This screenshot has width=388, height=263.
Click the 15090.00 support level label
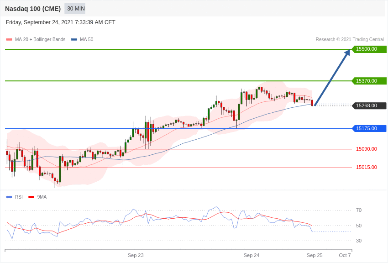coord(367,149)
